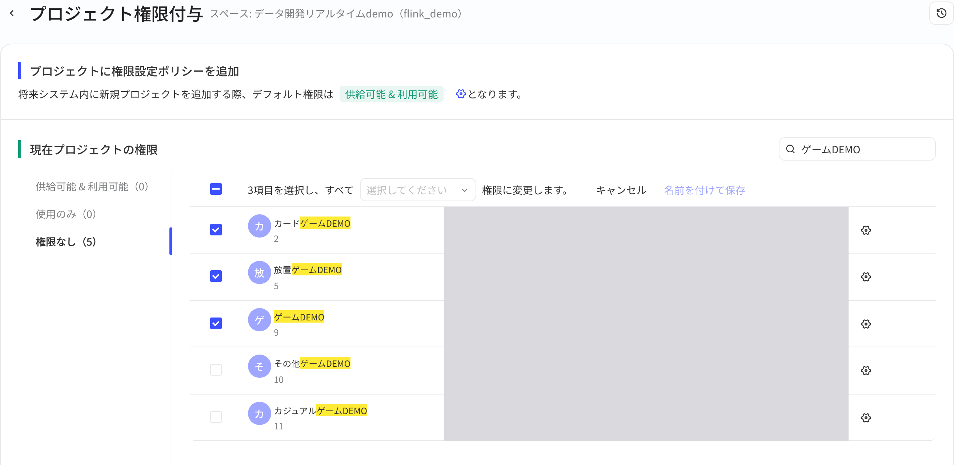Image resolution: width=954 pixels, height=465 pixels.
Task: Click the 放 avatar of 放置ゲームDEMO
Action: point(259,272)
